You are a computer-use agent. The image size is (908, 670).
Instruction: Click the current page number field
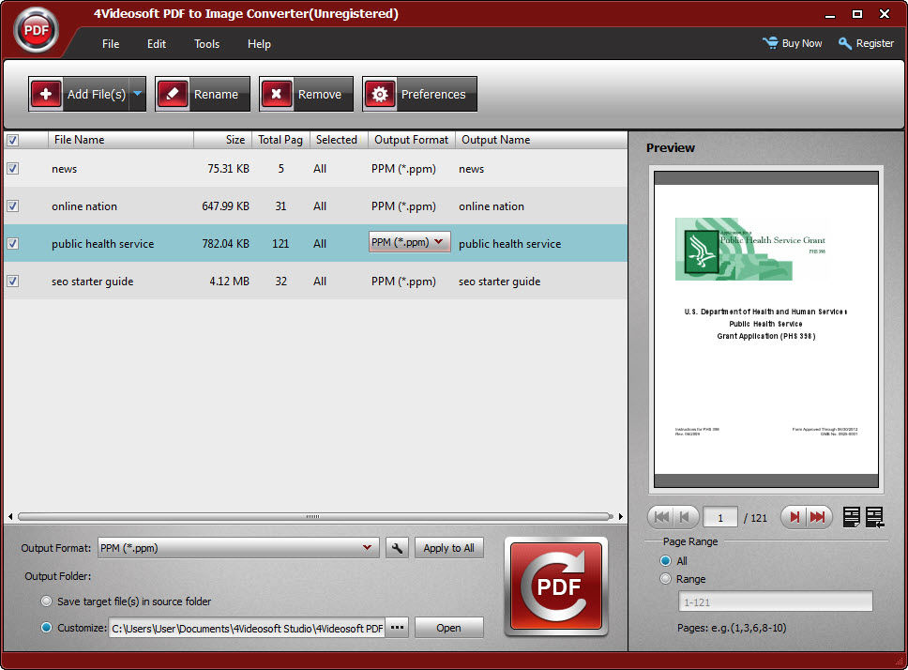tap(719, 518)
